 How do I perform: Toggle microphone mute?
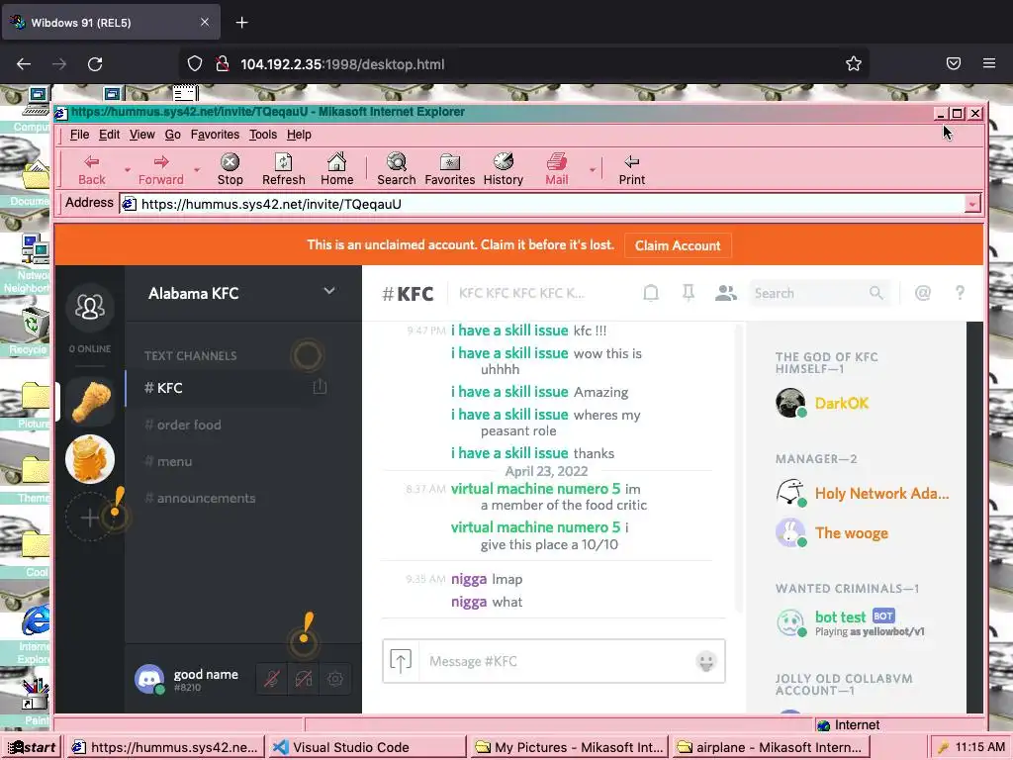[272, 679]
